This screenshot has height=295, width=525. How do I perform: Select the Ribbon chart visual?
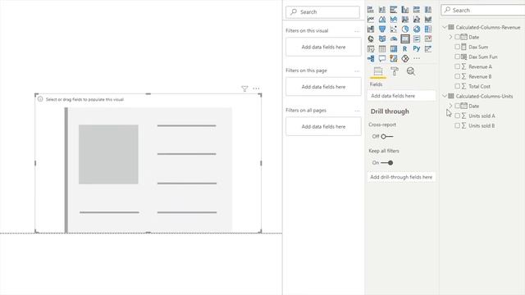[x=428, y=20]
